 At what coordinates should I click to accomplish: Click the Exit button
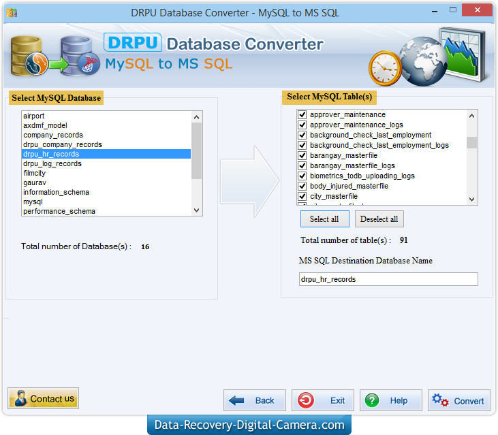[x=323, y=400]
